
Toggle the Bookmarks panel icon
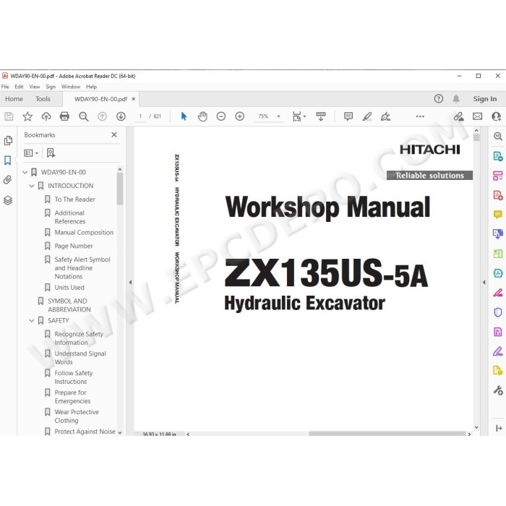tap(8, 160)
